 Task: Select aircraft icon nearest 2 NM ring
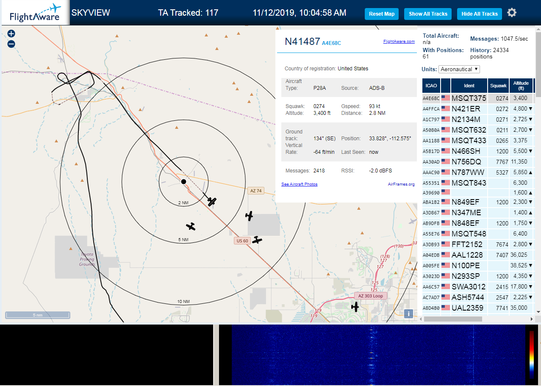pos(212,202)
